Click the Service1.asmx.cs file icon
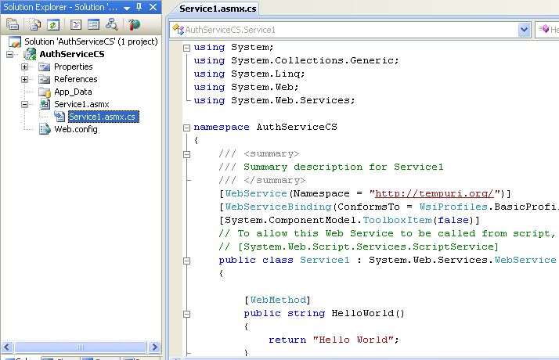Screen dimensions: 559x360 60,117
